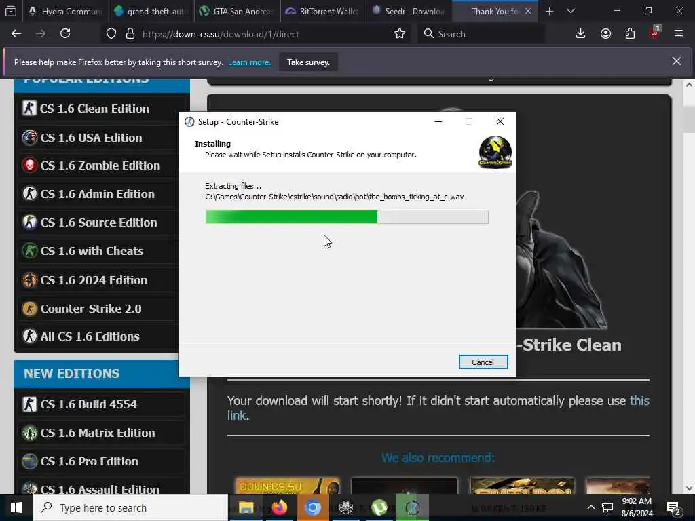Switch to BitTorrent Wallet tab

[322, 11]
